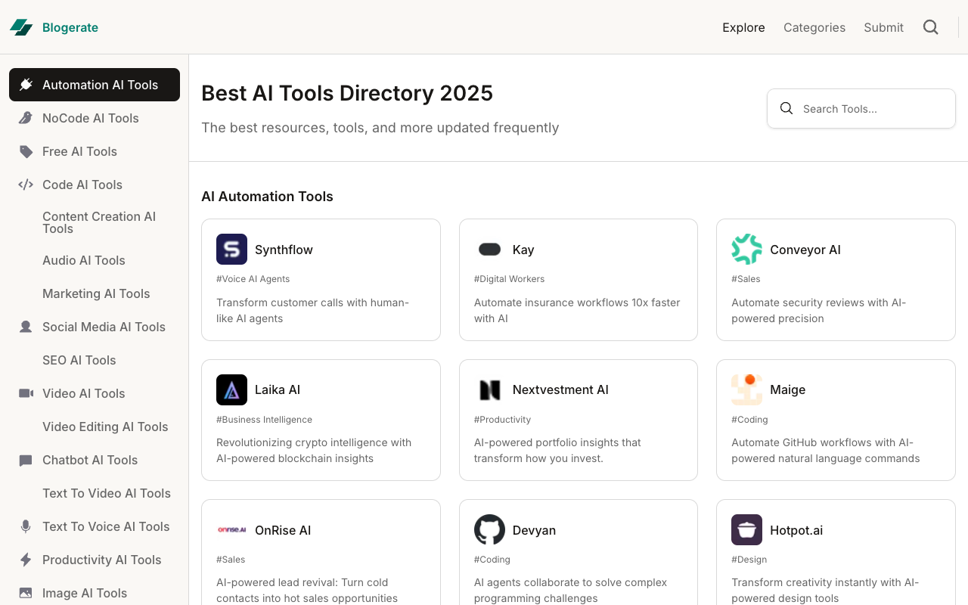The width and height of the screenshot is (968, 605).
Task: Click the #Business Intelligence tag
Action: 264,420
